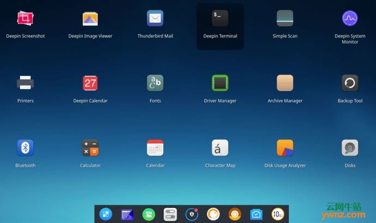The width and height of the screenshot is (376, 223).
Task: Open Deepin Screenshot app
Action: tap(26, 18)
